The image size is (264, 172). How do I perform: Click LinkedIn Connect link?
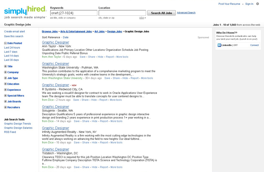[x=254, y=45]
